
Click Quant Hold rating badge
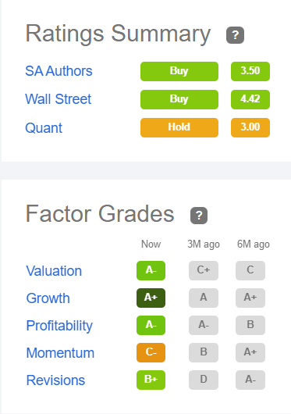pyautogui.click(x=179, y=127)
